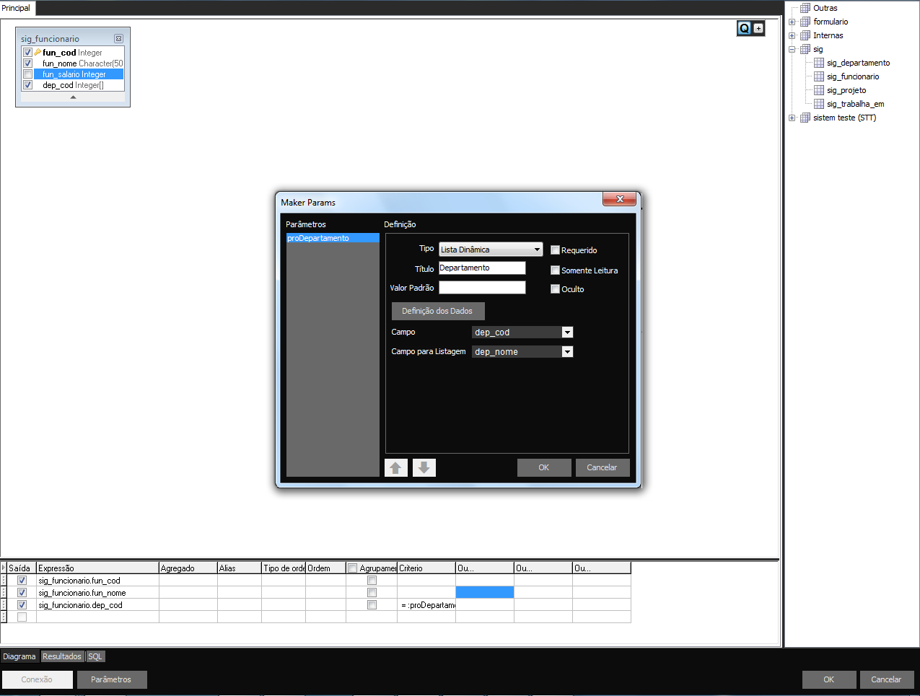Switch to the SQL tab
920x696 pixels.
pyautogui.click(x=95, y=656)
